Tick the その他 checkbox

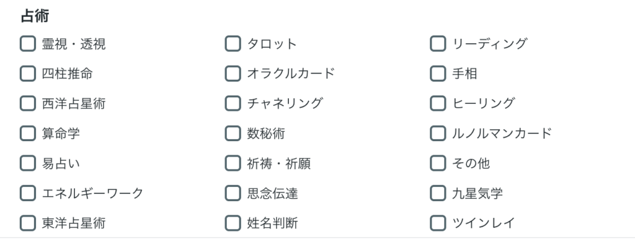click(x=438, y=163)
